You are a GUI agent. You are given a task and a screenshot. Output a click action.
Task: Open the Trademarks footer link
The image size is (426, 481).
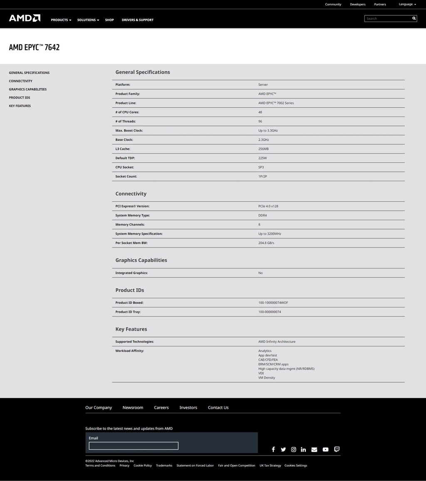[164, 465]
